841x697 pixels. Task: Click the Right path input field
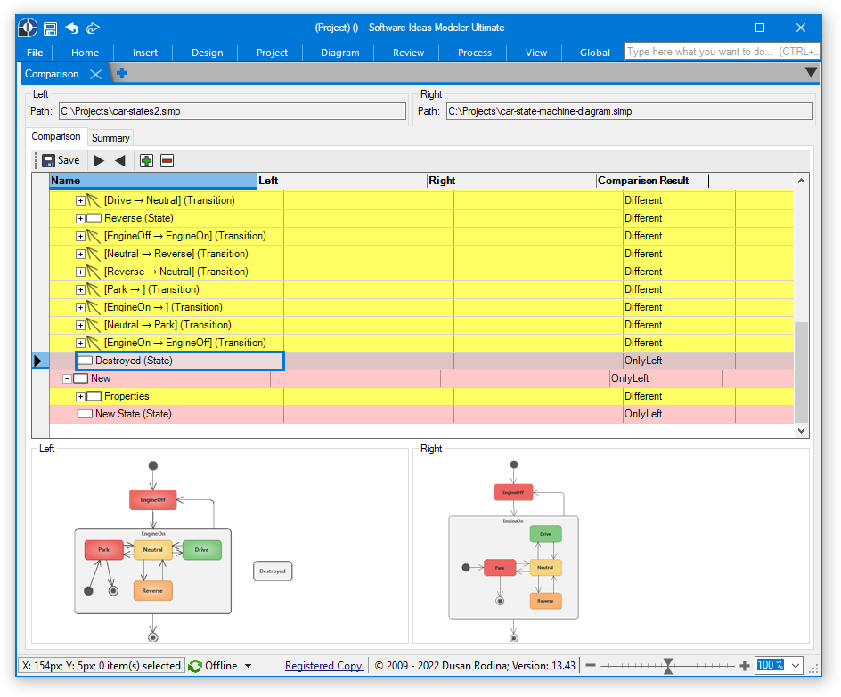(x=630, y=111)
